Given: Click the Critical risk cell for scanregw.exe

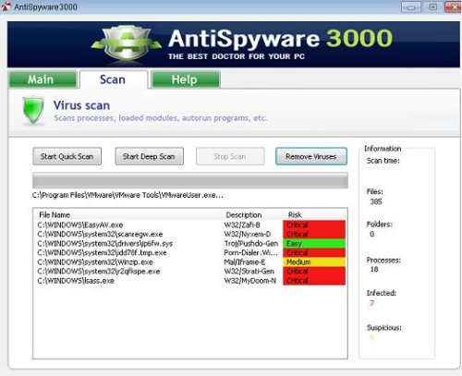Looking at the screenshot, I should pyautogui.click(x=314, y=234).
